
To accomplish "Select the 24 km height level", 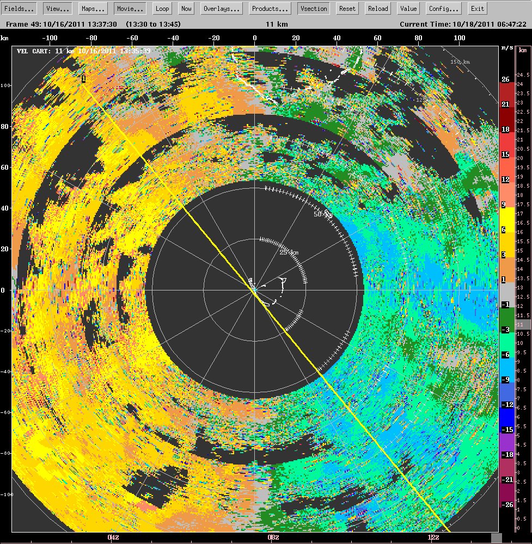I will point(520,84).
